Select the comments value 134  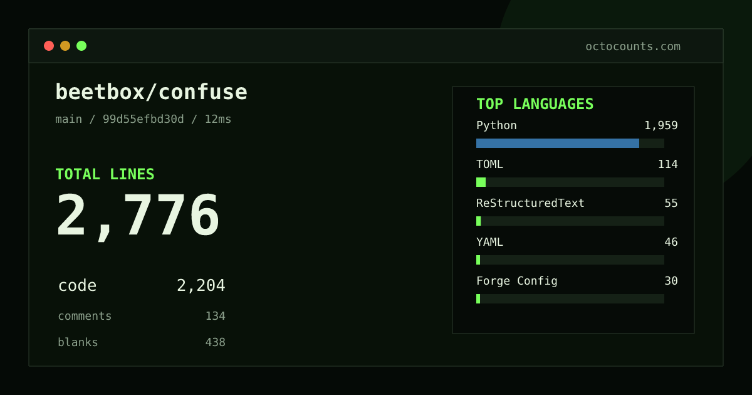pos(215,316)
